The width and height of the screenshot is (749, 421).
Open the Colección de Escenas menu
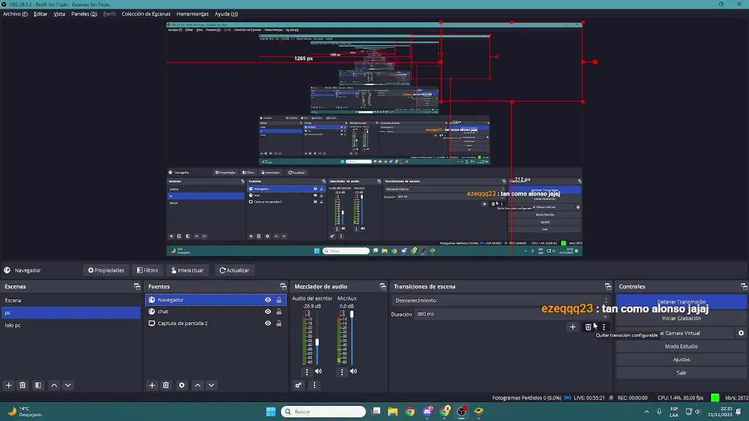146,14
